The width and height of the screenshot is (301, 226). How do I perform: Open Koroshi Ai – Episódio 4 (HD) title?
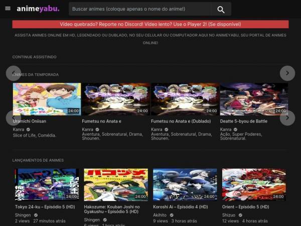tap(181, 207)
